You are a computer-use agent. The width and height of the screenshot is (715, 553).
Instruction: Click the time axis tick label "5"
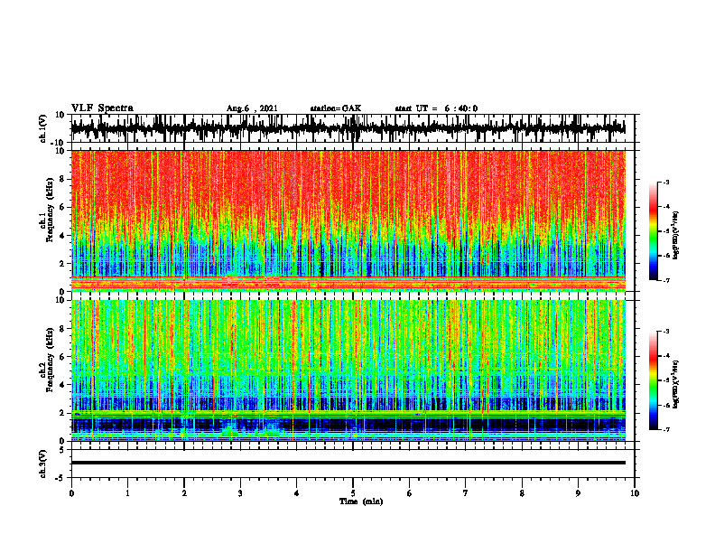pos(353,493)
